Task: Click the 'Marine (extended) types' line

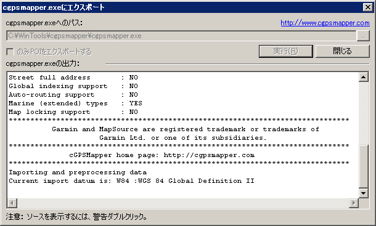Action: point(76,103)
